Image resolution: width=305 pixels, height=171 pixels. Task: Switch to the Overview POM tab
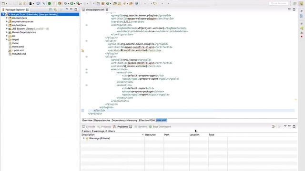click(x=87, y=120)
